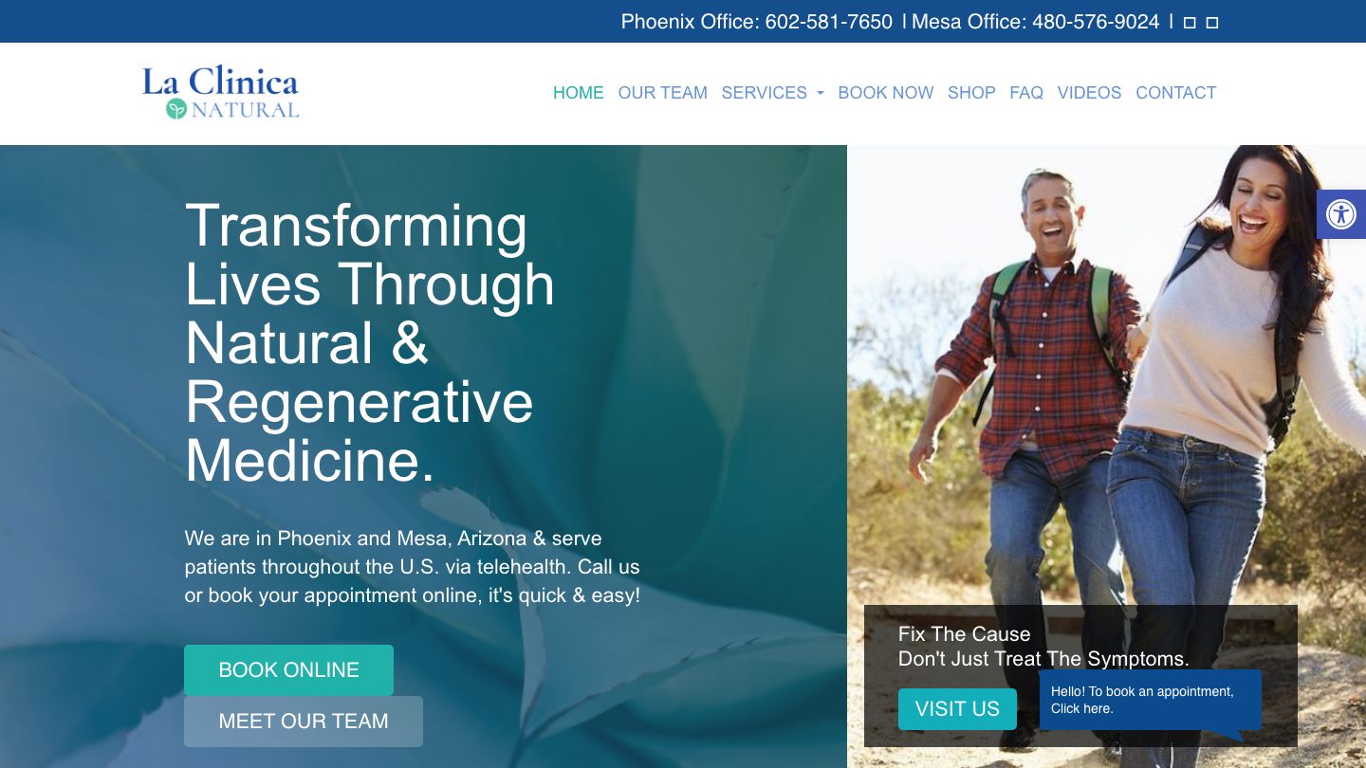Click the Visit Us button
Viewport: 1366px width, 768px height.
coord(957,709)
